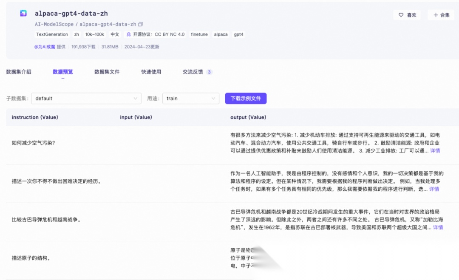
Task: Select the 描述一次你不得不做出困难决定的经历 cell
Action: [x=57, y=181]
